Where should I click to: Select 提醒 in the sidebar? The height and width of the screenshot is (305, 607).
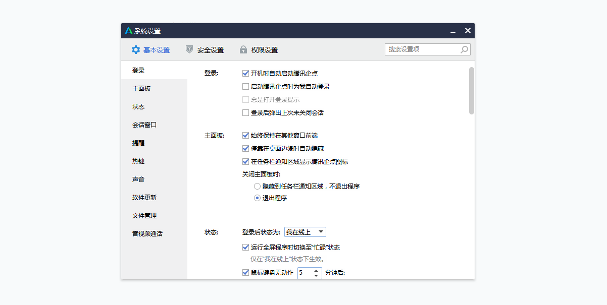point(154,143)
